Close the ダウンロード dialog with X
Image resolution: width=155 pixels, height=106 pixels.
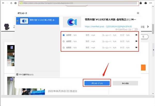[138, 13]
